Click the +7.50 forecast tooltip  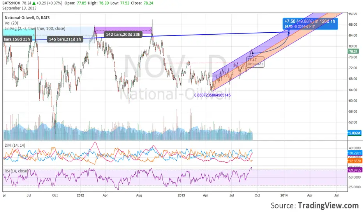click(310, 24)
